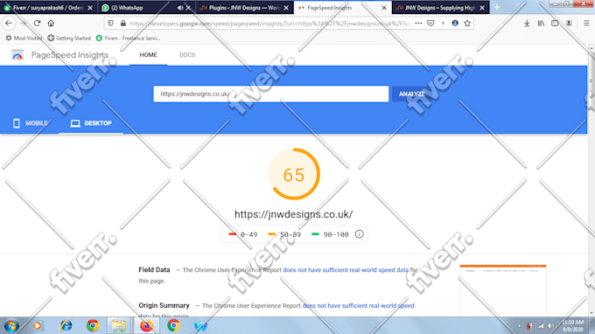Open the downloads arrow icon

(x=527, y=23)
